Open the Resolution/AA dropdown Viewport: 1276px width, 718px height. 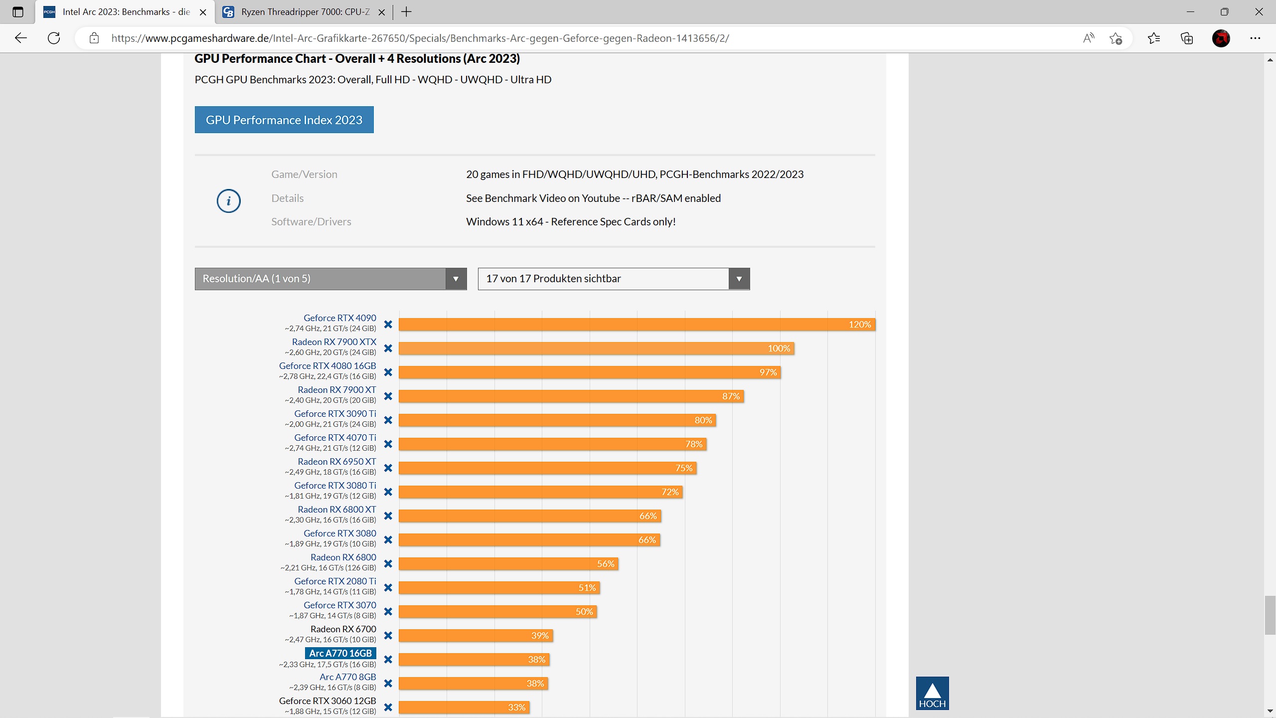coord(330,279)
